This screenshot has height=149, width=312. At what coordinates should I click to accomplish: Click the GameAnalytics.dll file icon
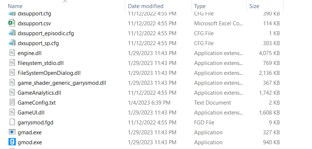point(11,92)
